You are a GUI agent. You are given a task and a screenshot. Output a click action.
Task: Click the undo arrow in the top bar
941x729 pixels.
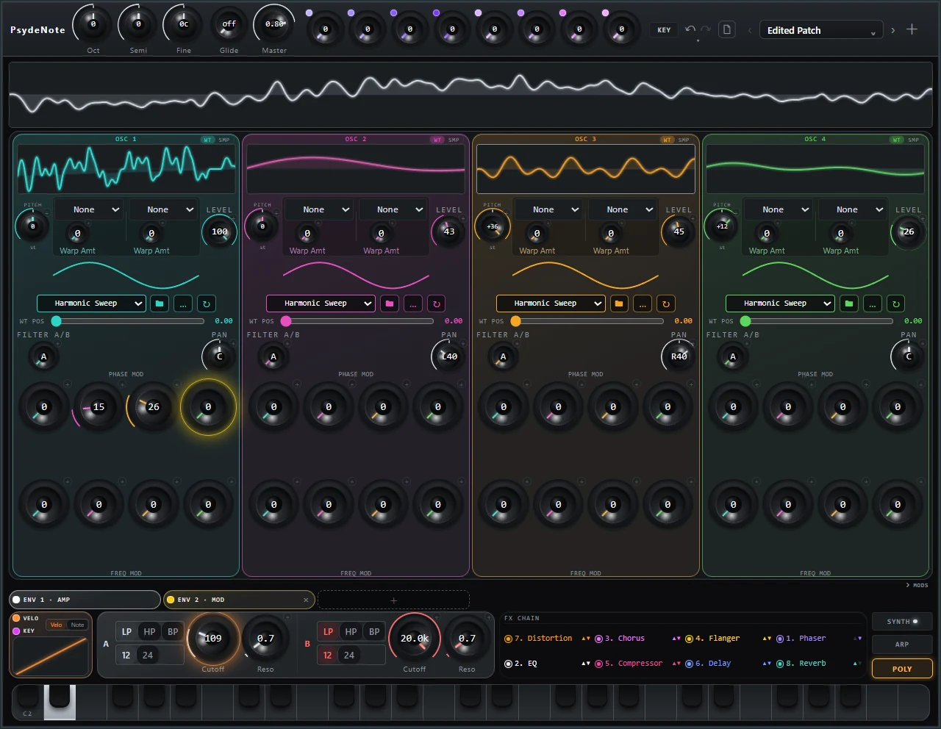pyautogui.click(x=690, y=29)
